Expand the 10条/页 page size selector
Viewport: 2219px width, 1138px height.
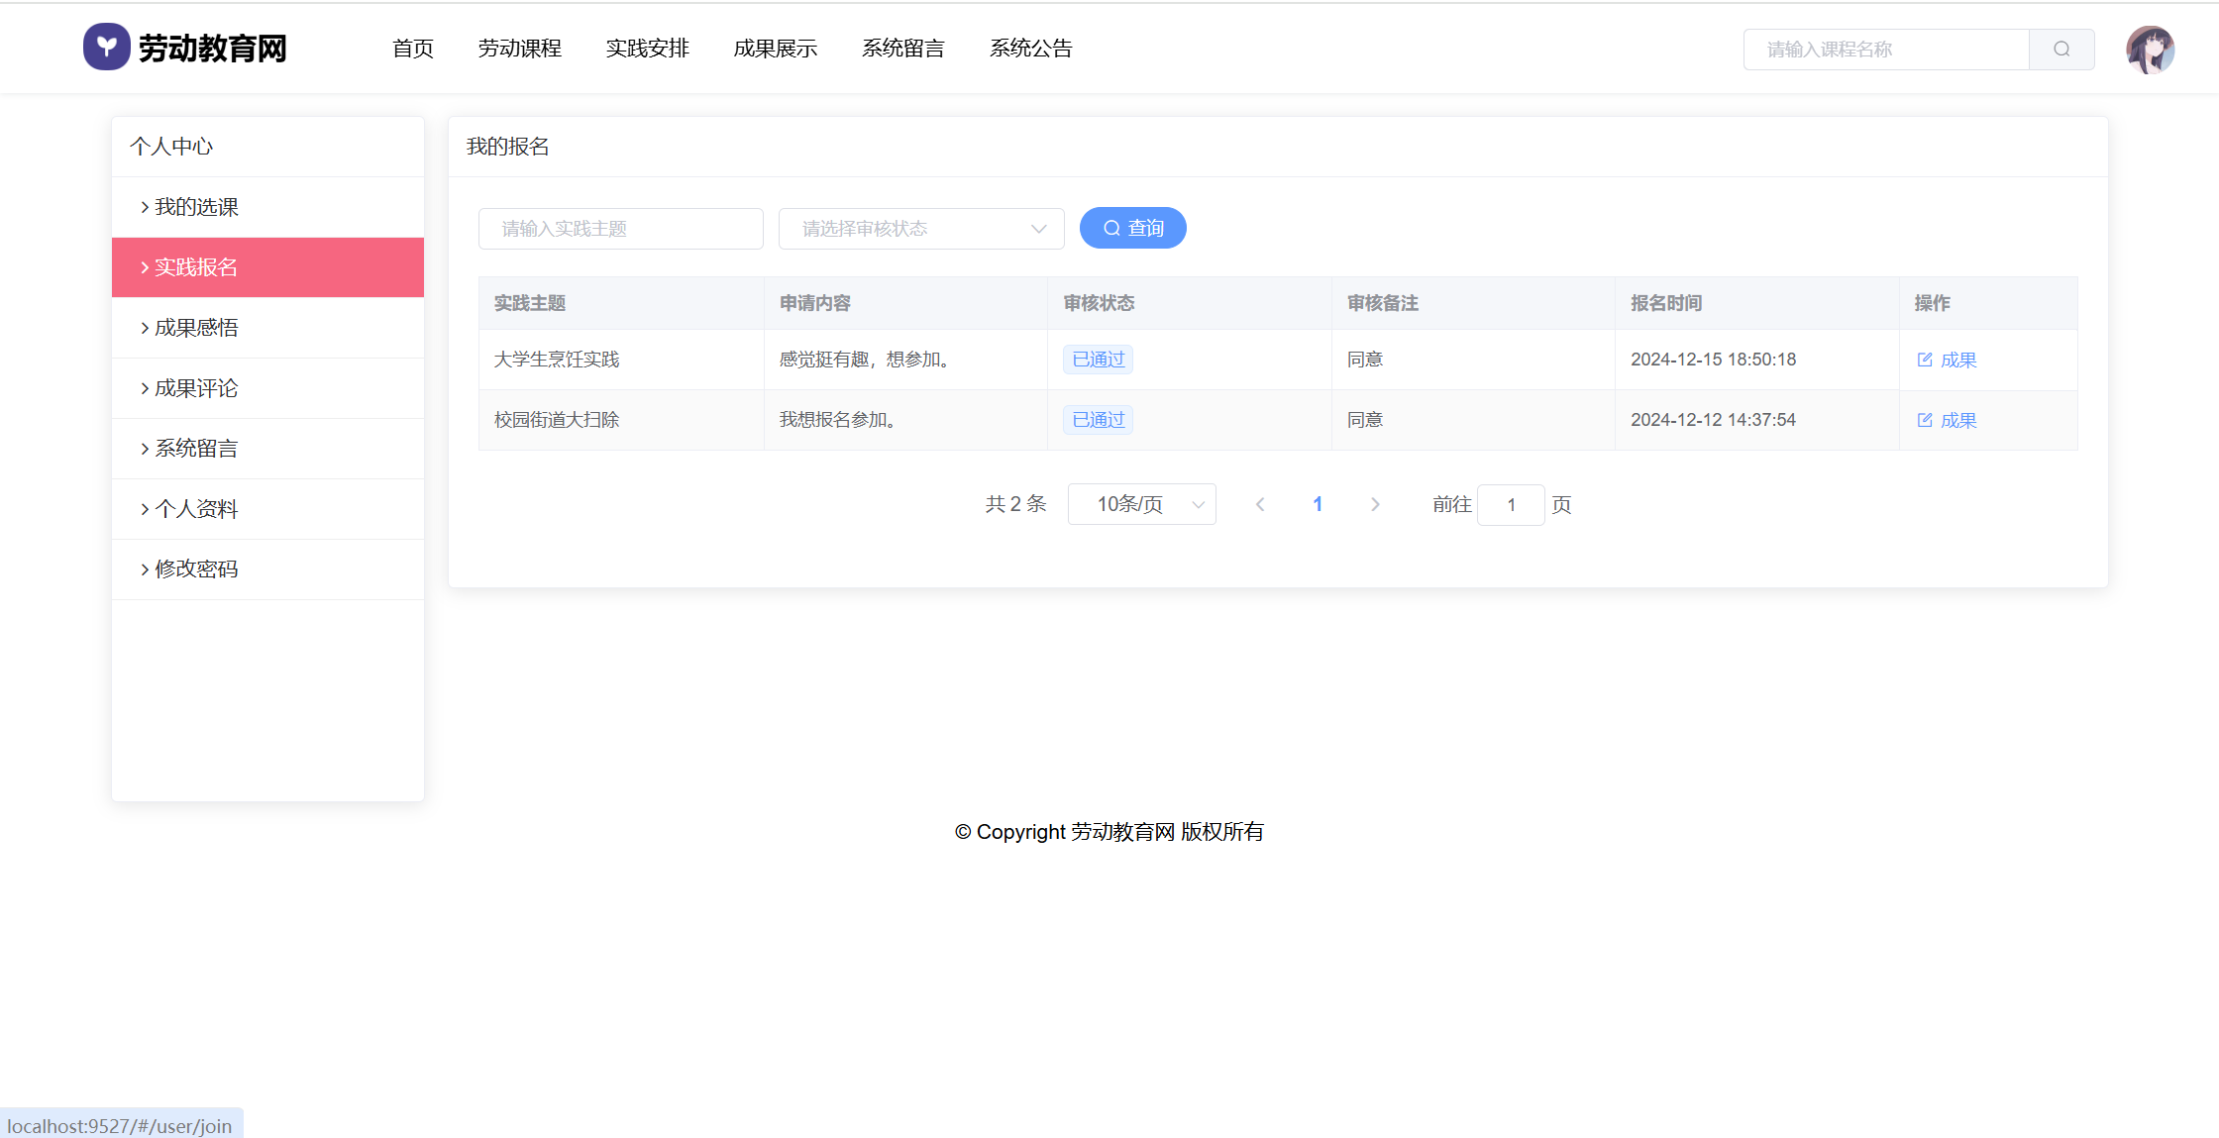tap(1141, 505)
